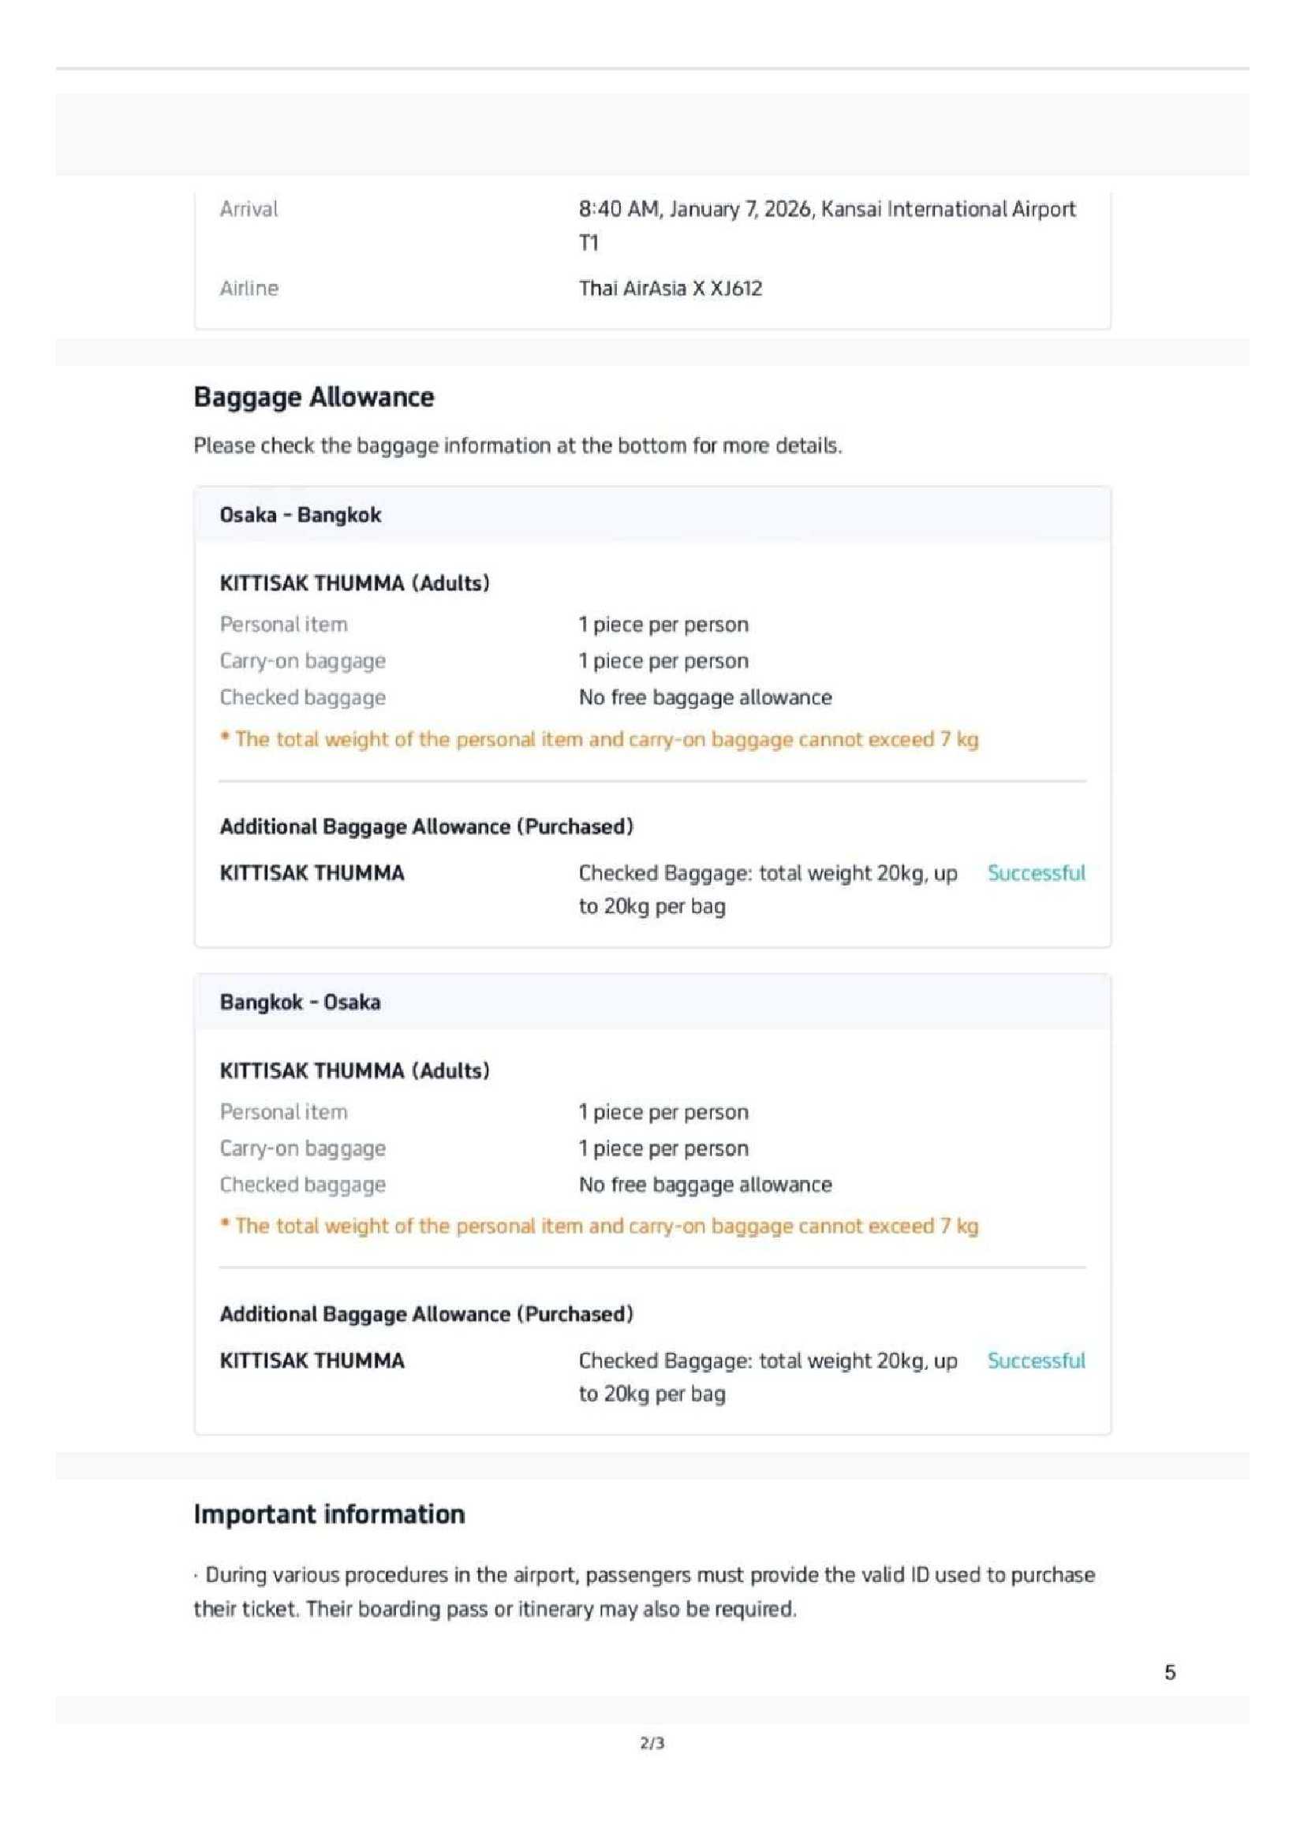Image resolution: width=1304 pixels, height=1844 pixels.
Task: Click second orange 7 kg weight warning
Action: (x=599, y=1226)
